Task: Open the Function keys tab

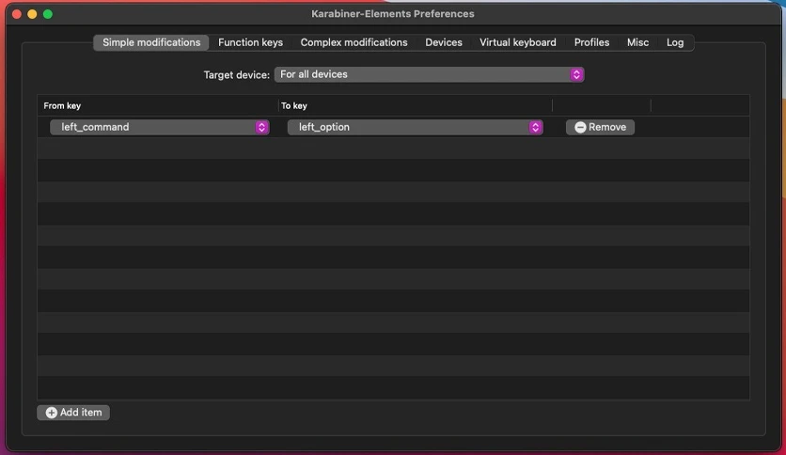Action: [250, 42]
